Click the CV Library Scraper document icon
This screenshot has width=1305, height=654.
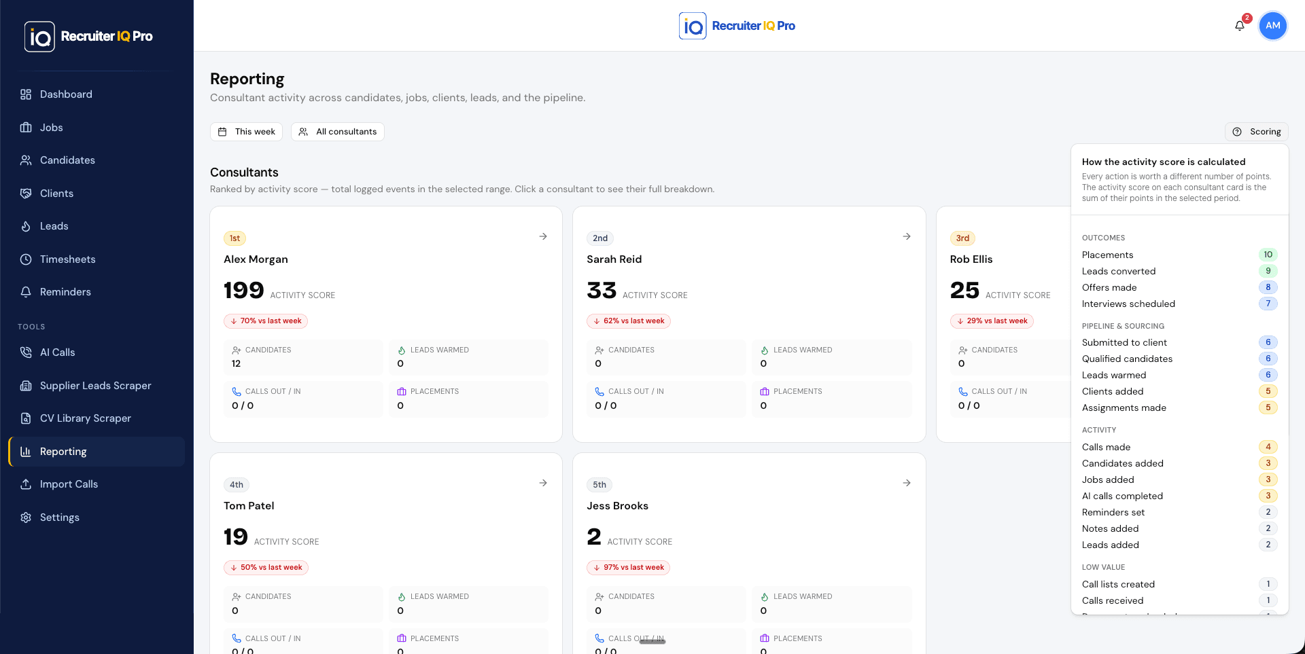[26, 418]
